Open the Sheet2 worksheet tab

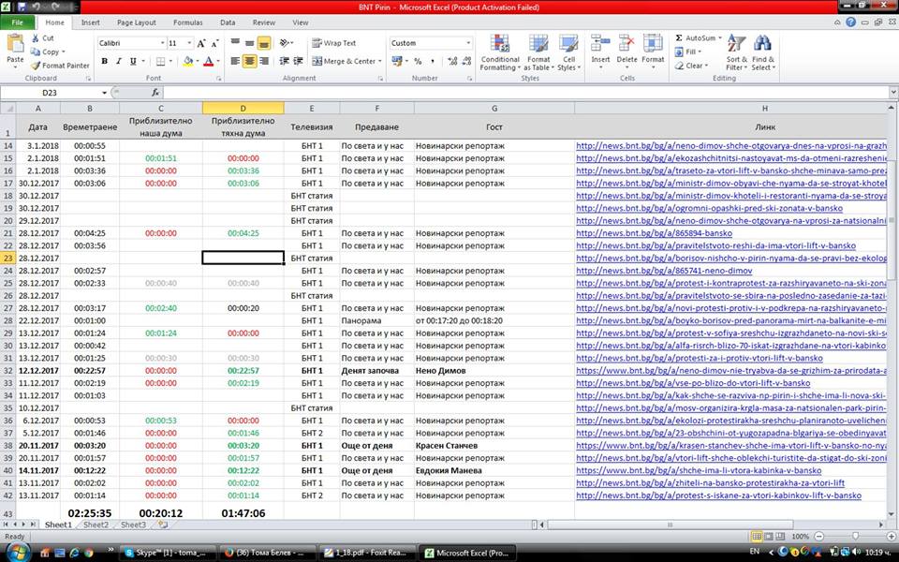pos(96,525)
